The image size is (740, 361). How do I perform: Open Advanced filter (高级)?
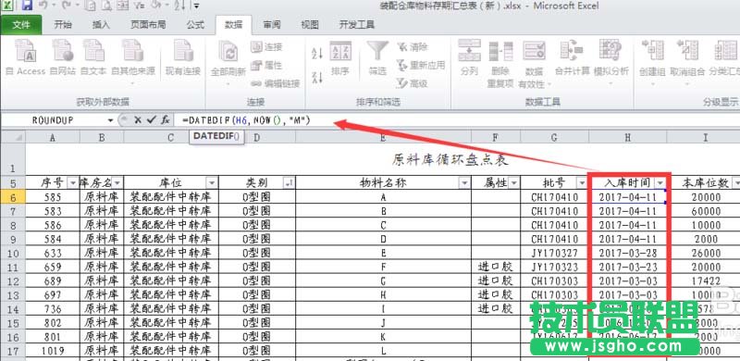tap(412, 83)
